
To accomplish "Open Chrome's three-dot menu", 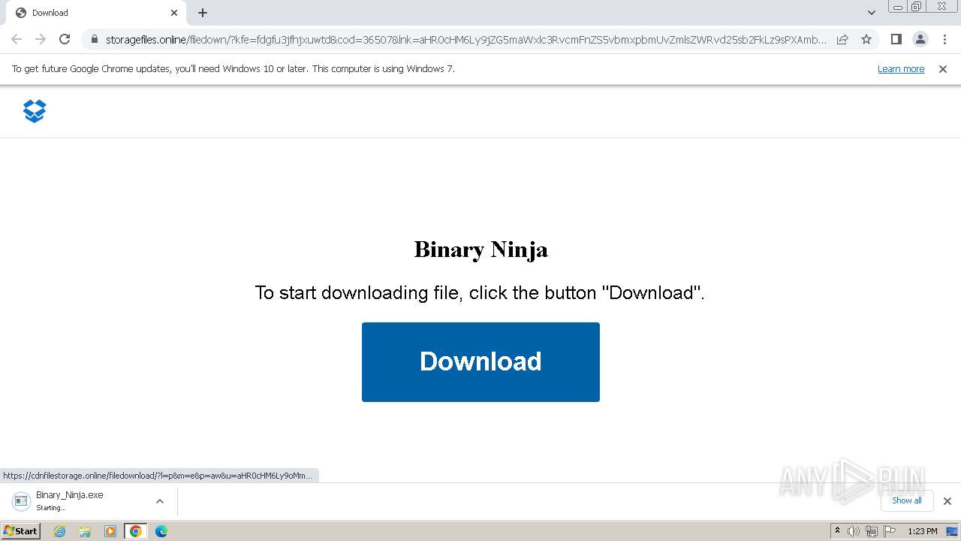I will click(944, 39).
